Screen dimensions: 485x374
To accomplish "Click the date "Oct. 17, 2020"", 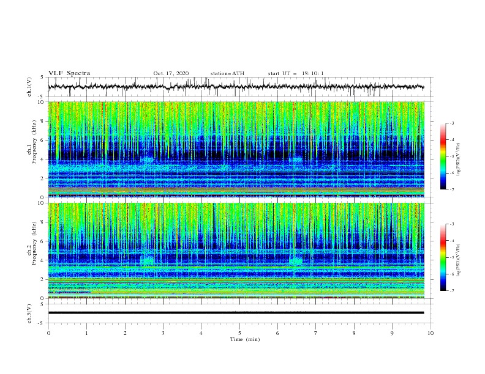I will [x=171, y=73].
